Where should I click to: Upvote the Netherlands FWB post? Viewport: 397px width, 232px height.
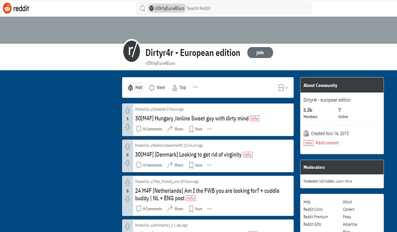click(x=127, y=183)
